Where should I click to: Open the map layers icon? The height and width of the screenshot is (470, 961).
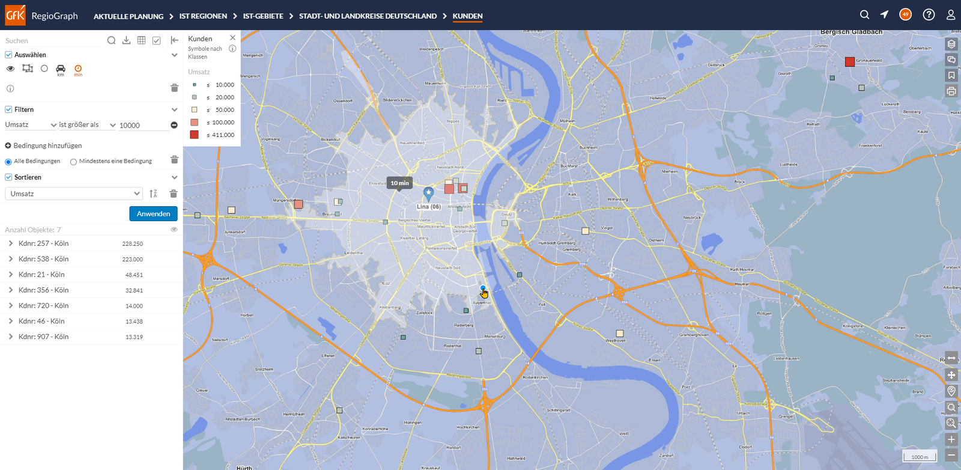pos(951,44)
